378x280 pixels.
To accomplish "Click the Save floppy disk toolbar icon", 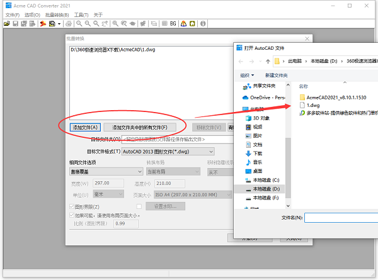I will pyautogui.click(x=16, y=23).
